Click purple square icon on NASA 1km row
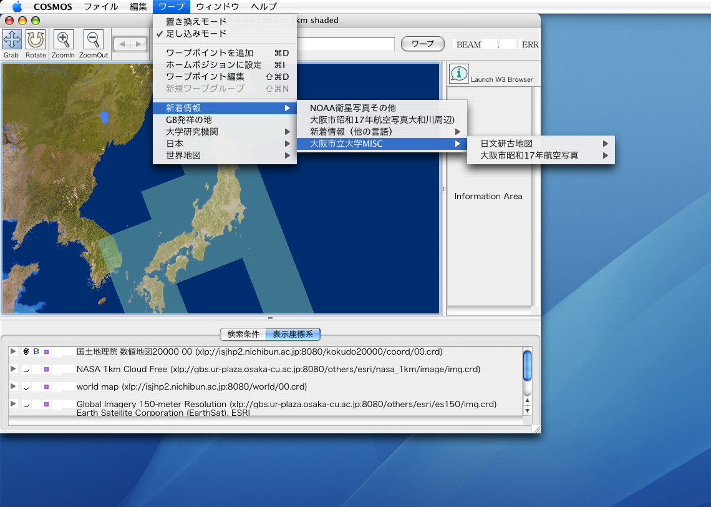This screenshot has width=711, height=507. 46,370
